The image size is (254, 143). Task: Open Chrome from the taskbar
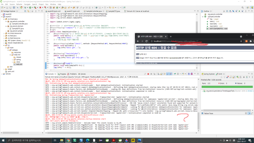tap(68, 140)
